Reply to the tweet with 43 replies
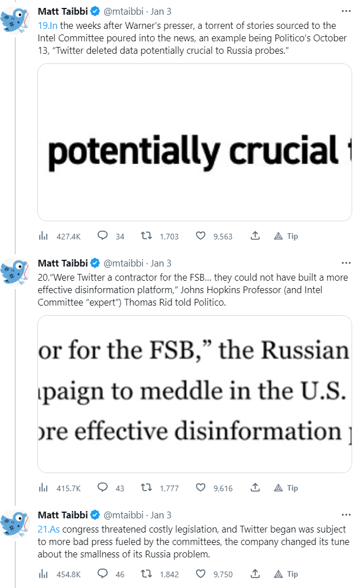Screen dimensions: 355x588 click(102, 488)
